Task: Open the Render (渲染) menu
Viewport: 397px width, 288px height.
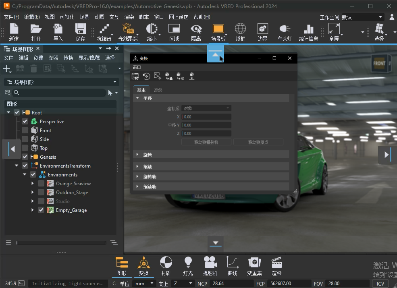Action: [x=129, y=17]
